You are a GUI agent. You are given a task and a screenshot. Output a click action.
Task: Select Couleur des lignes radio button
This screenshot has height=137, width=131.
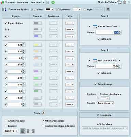[98, 94]
